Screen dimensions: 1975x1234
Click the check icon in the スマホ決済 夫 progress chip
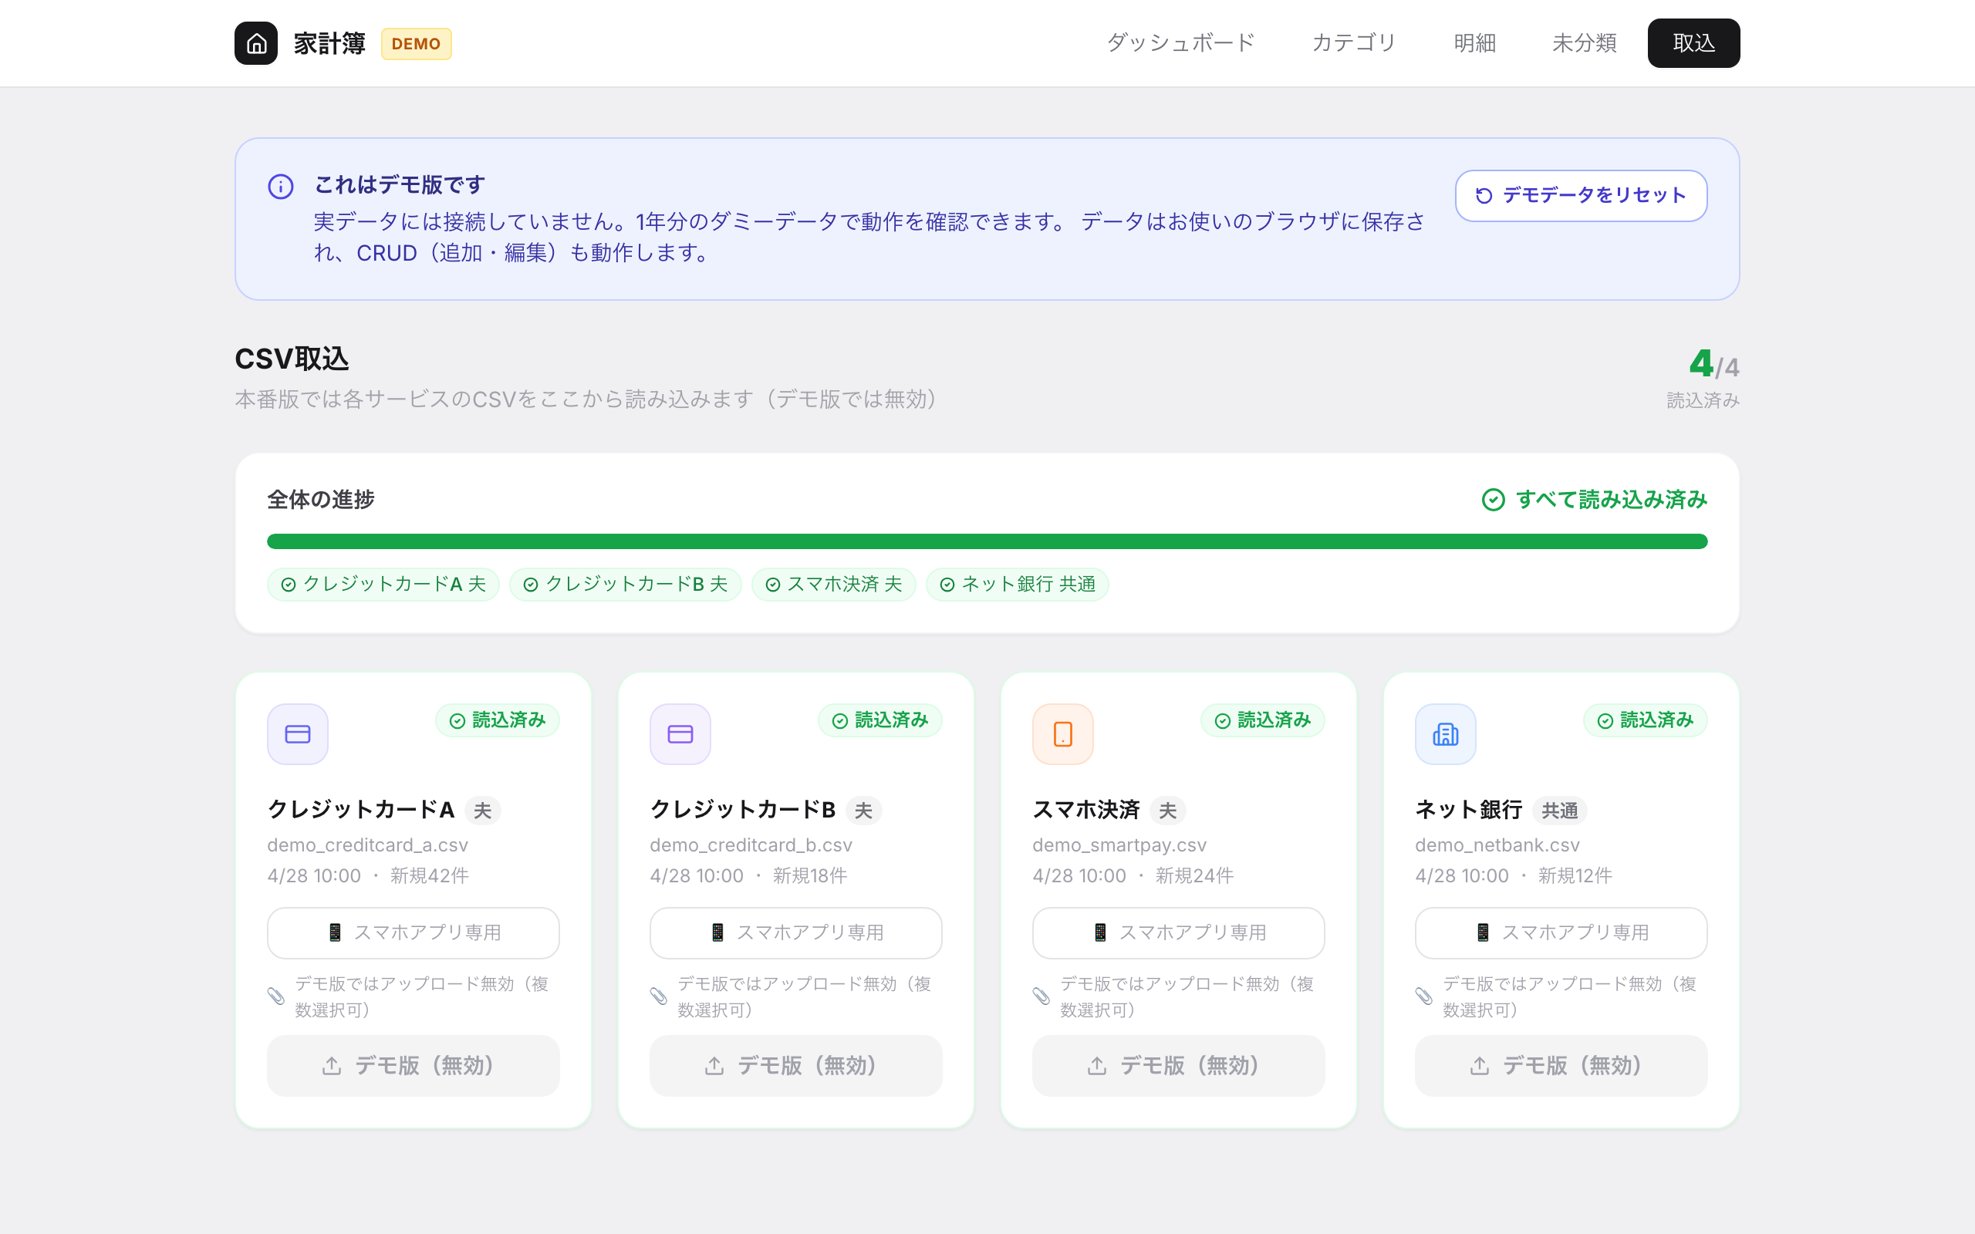point(773,585)
